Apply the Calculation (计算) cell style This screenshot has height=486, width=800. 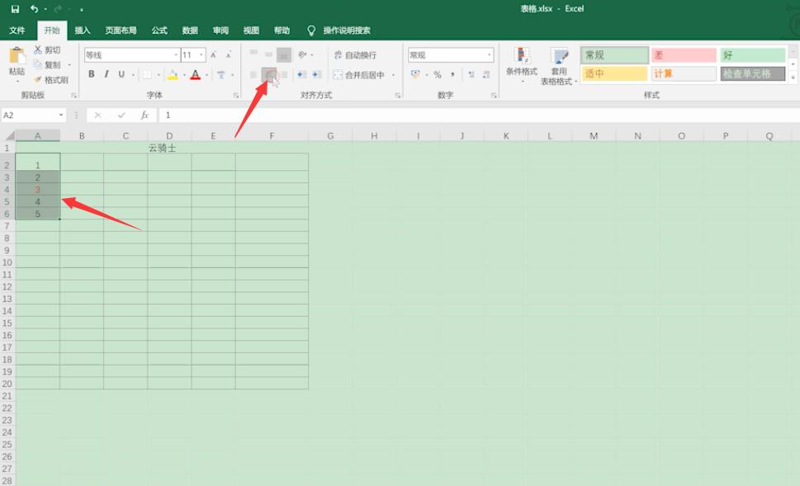pos(684,73)
